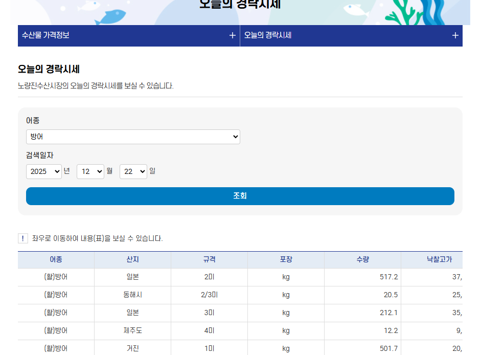The width and height of the screenshot is (481, 355).
Task: Click the (활)방어 cell in 제주도 row
Action: click(56, 330)
